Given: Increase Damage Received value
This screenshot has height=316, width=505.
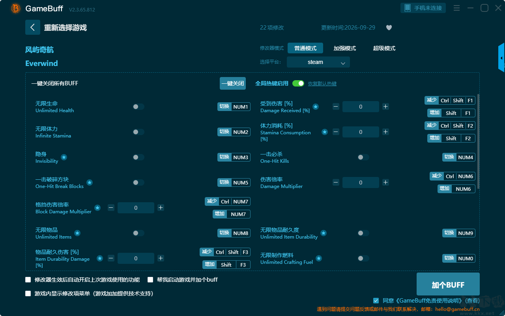Looking at the screenshot, I should [385, 107].
